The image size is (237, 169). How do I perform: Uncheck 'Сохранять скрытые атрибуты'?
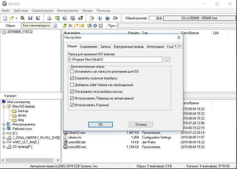[x=72, y=78]
